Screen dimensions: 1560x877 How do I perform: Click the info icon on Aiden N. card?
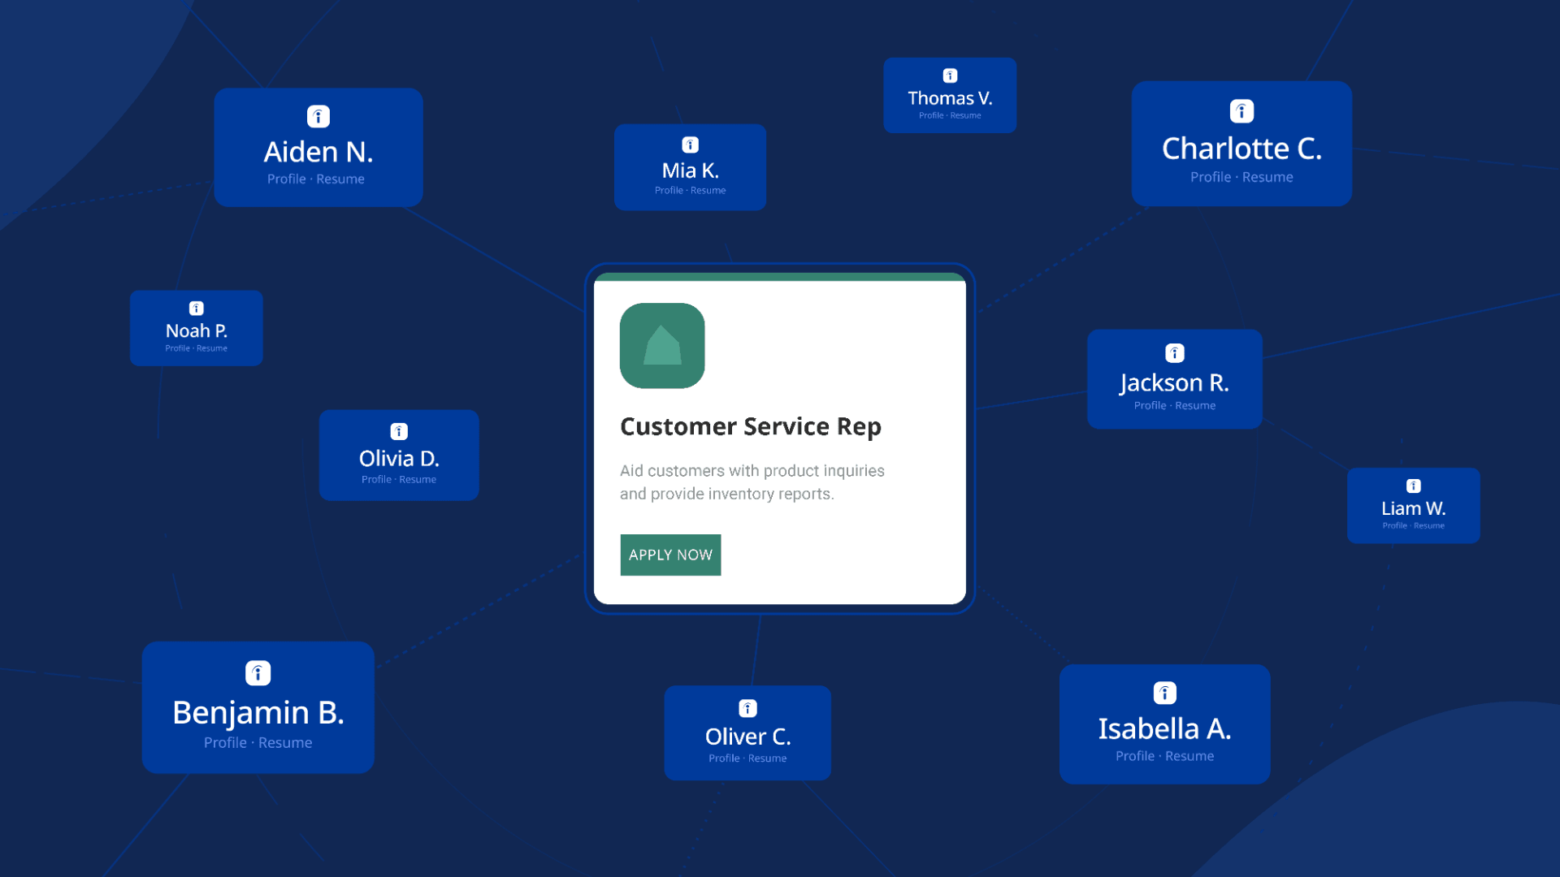318,116
